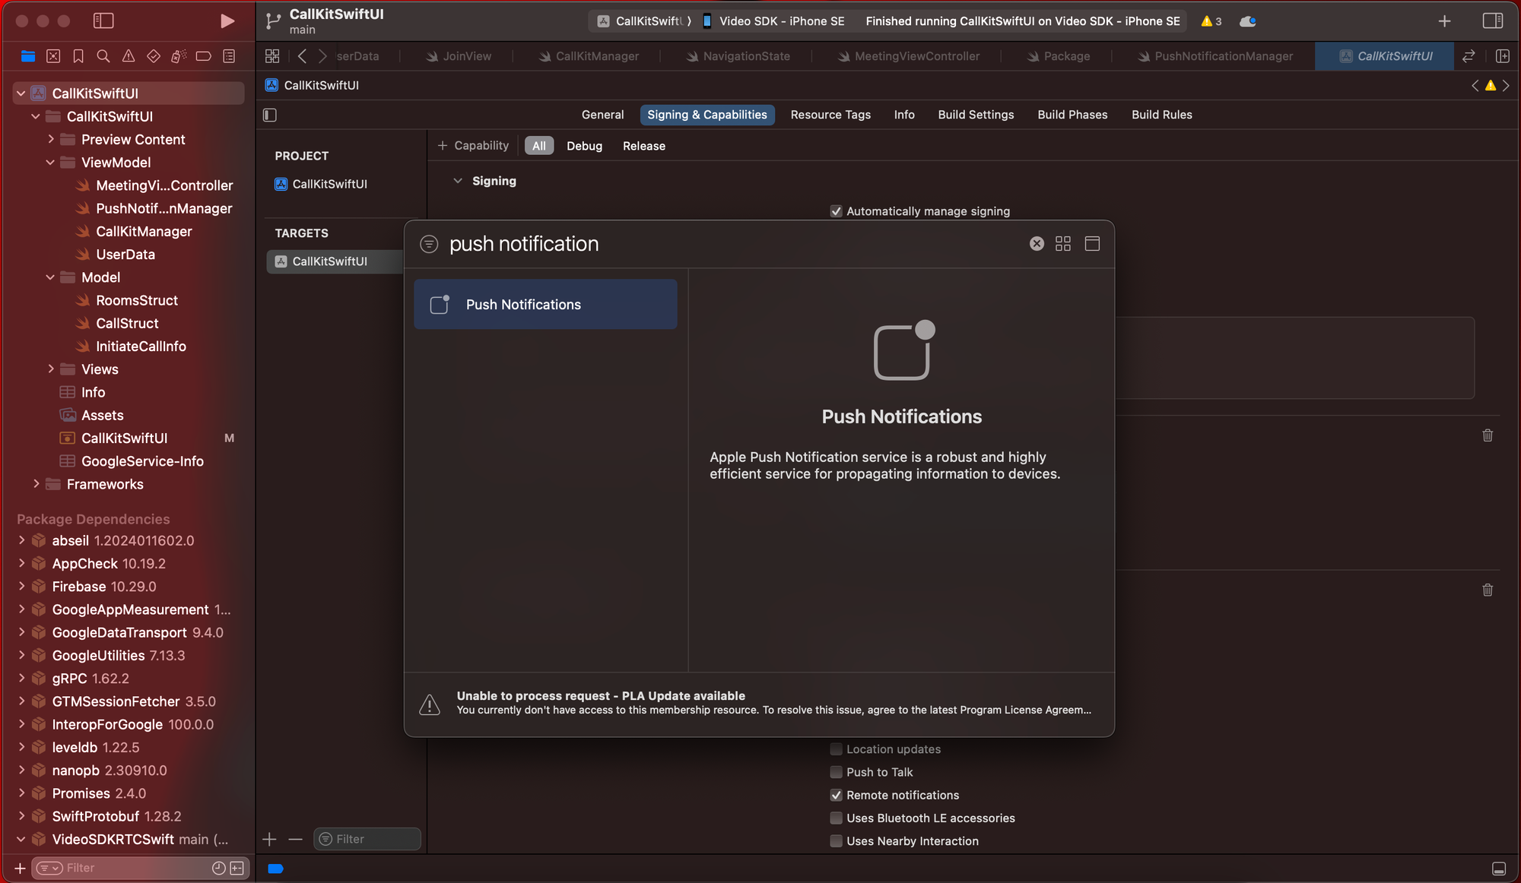Image resolution: width=1521 pixels, height=883 pixels.
Task: Expand the Views folder
Action: coord(51,369)
